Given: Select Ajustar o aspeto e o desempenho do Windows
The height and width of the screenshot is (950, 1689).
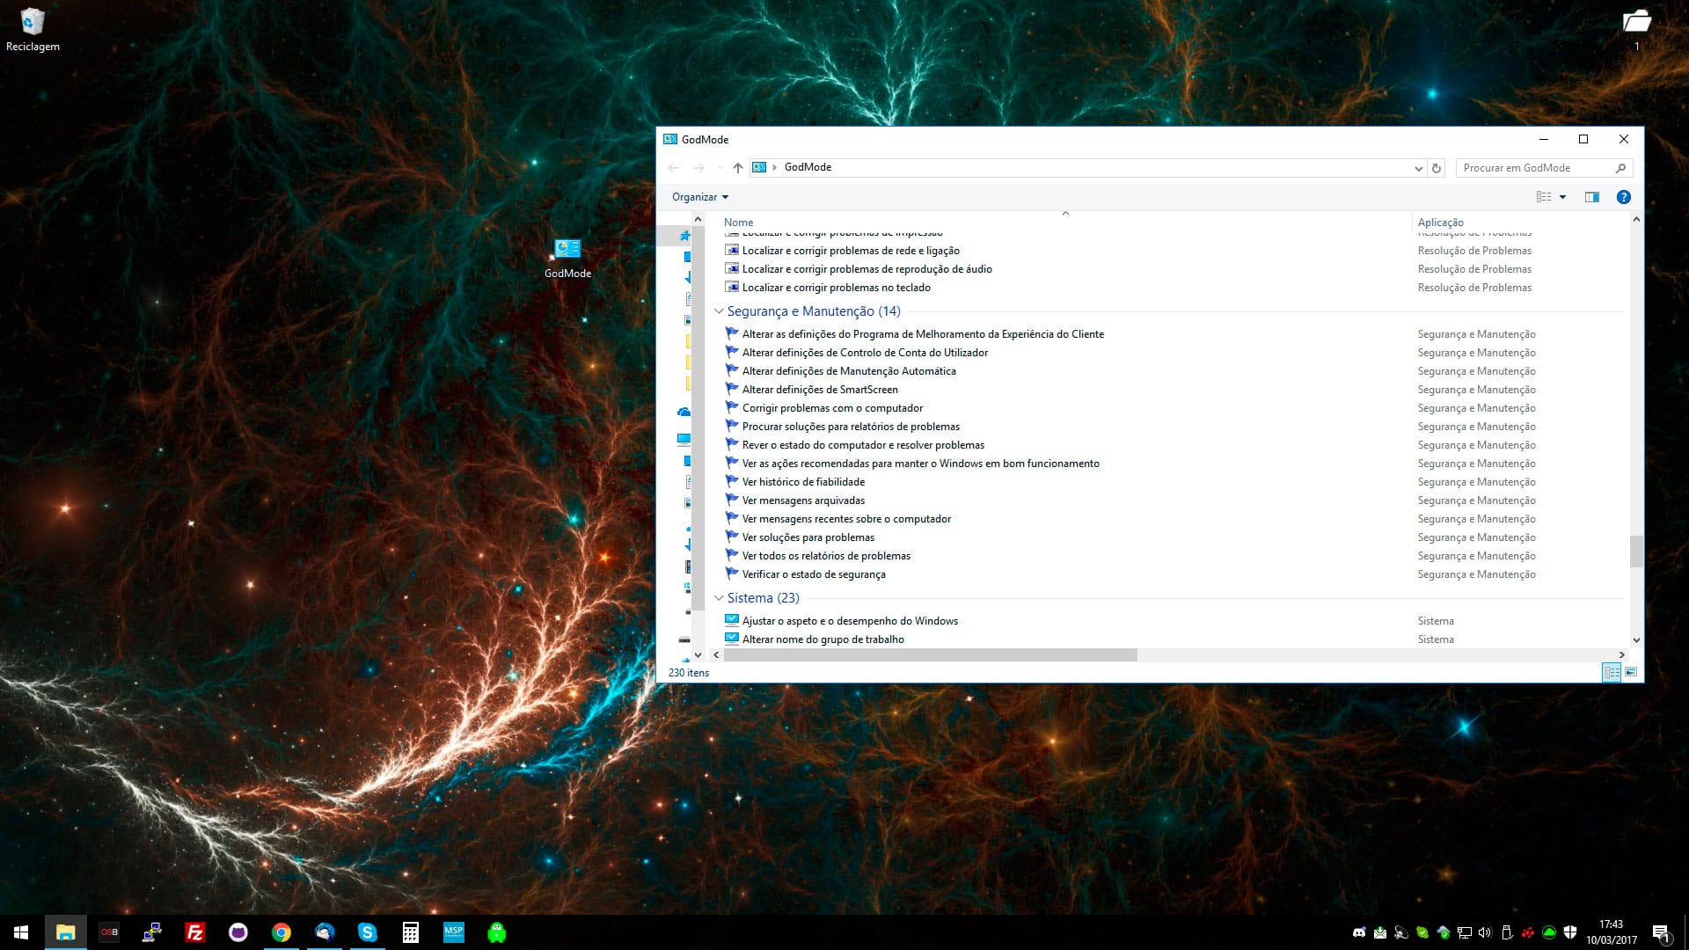Looking at the screenshot, I should pos(850,621).
